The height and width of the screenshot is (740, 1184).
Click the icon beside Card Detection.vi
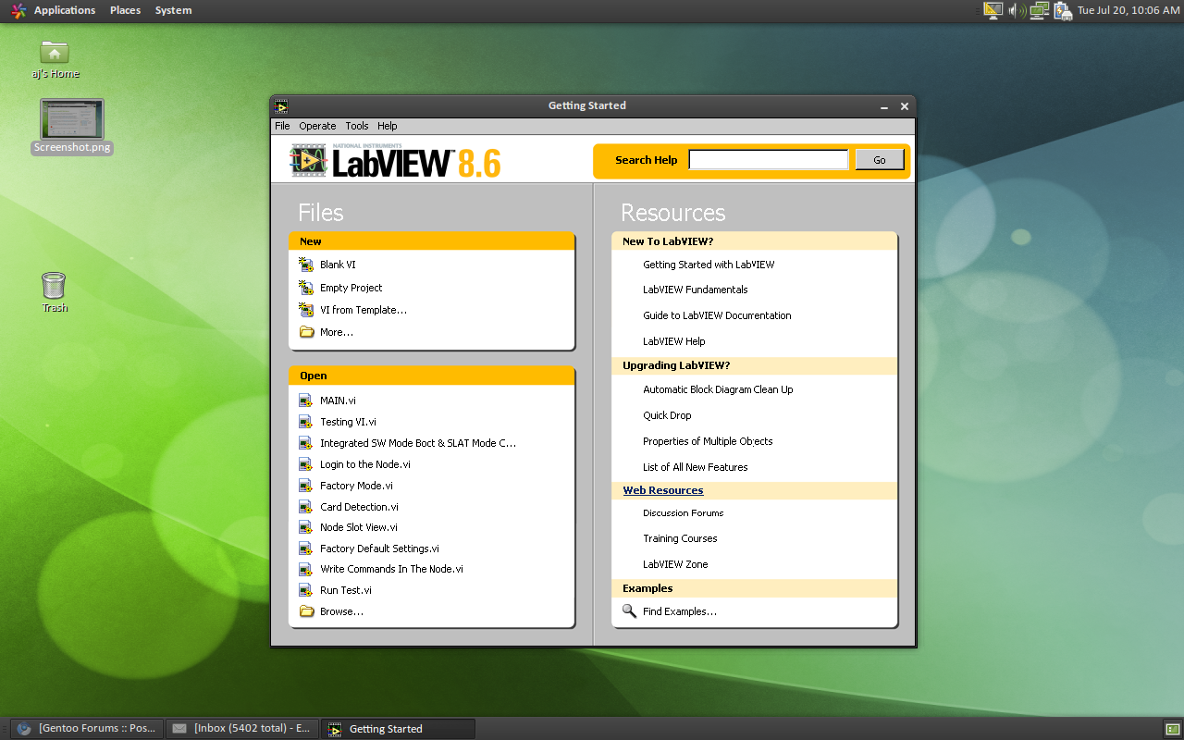coord(306,507)
